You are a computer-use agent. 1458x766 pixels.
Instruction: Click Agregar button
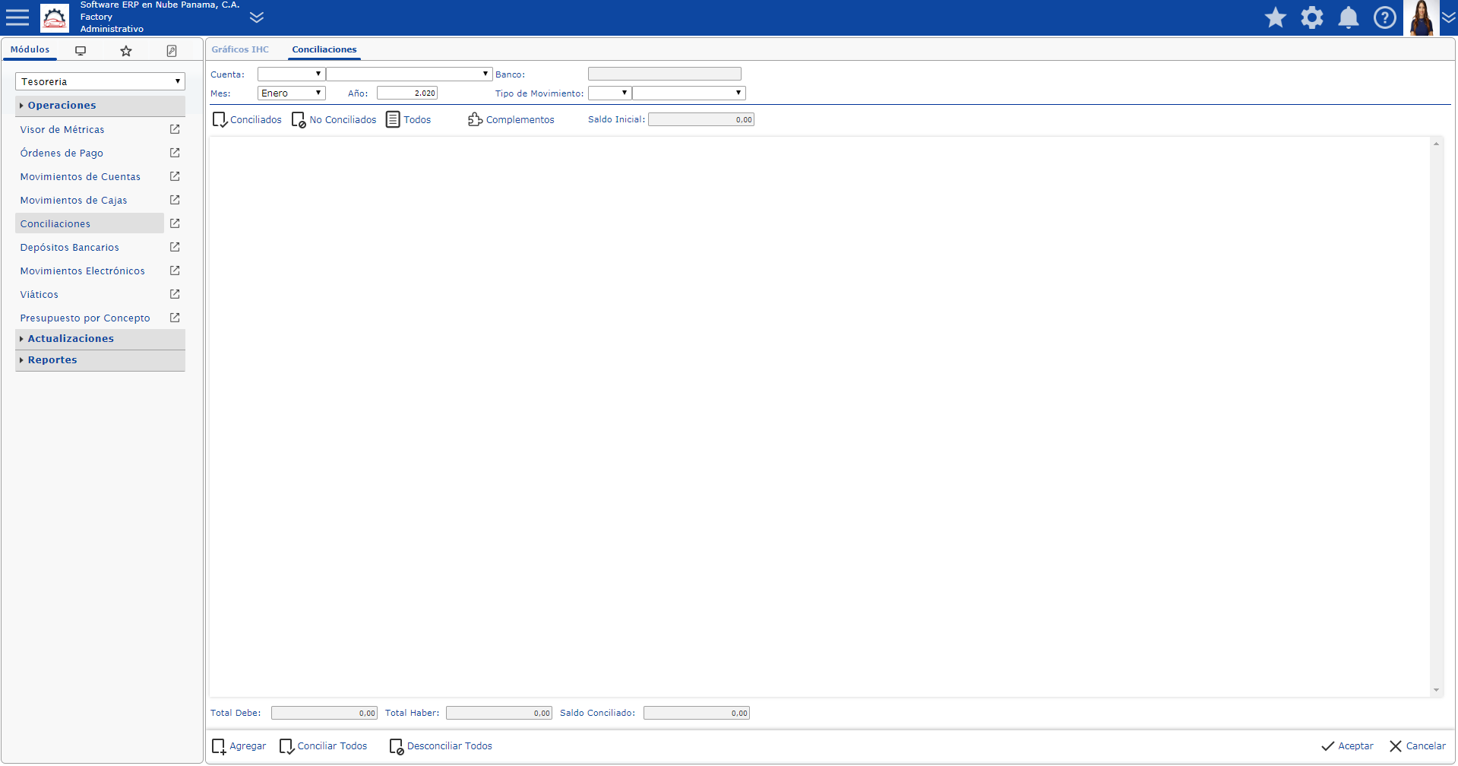[x=239, y=746]
